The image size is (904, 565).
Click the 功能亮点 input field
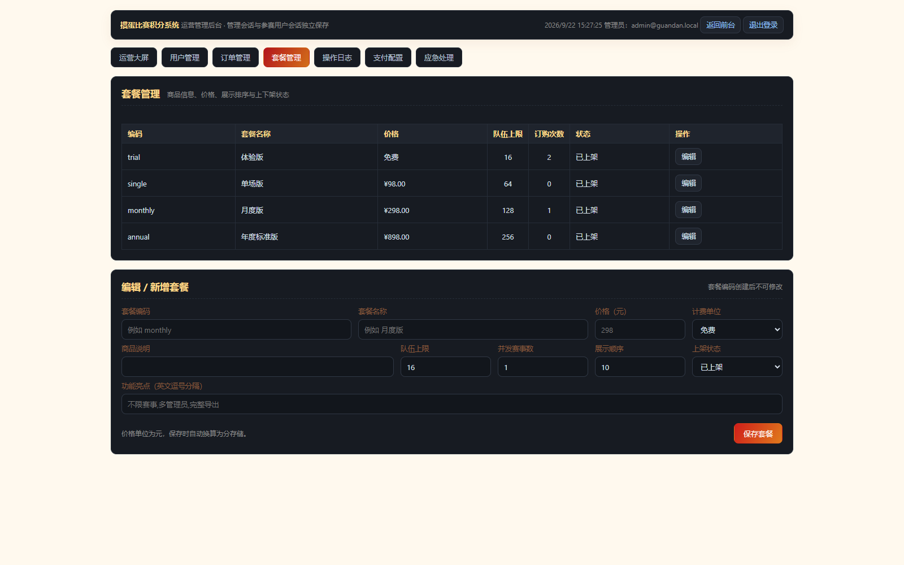pos(452,404)
